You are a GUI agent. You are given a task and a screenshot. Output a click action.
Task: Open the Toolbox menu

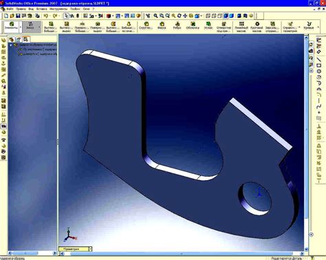(75, 9)
